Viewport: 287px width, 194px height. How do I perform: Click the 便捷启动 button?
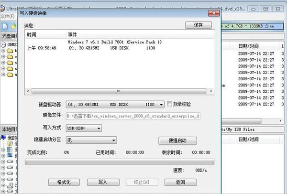[177, 140]
